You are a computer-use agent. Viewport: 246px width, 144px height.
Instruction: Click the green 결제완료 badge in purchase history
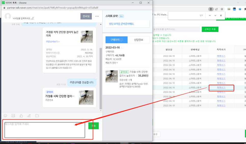(x=124, y=72)
